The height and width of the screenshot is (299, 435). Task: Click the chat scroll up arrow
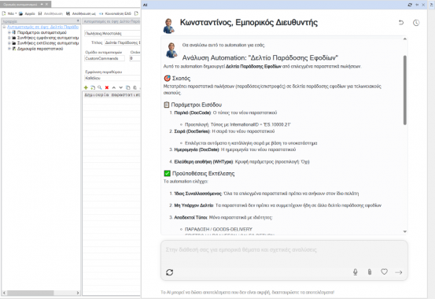point(405,39)
